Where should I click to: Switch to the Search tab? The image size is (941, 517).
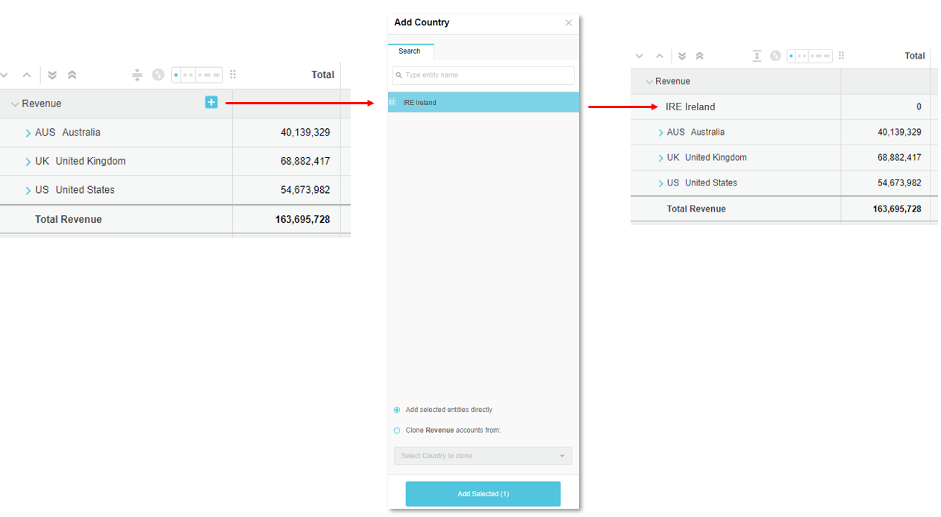[409, 51]
